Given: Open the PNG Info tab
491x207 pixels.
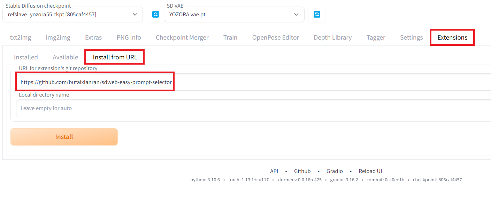Looking at the screenshot, I should point(129,38).
